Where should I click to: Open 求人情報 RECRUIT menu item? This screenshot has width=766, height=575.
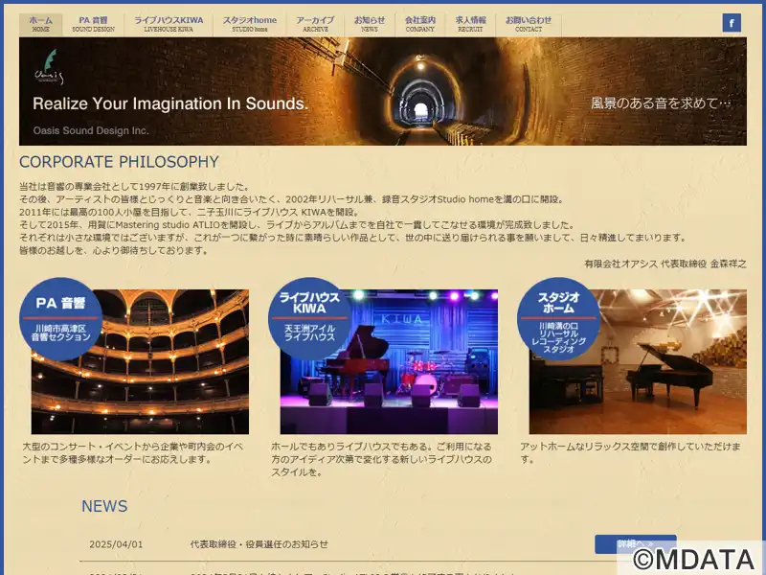point(470,25)
